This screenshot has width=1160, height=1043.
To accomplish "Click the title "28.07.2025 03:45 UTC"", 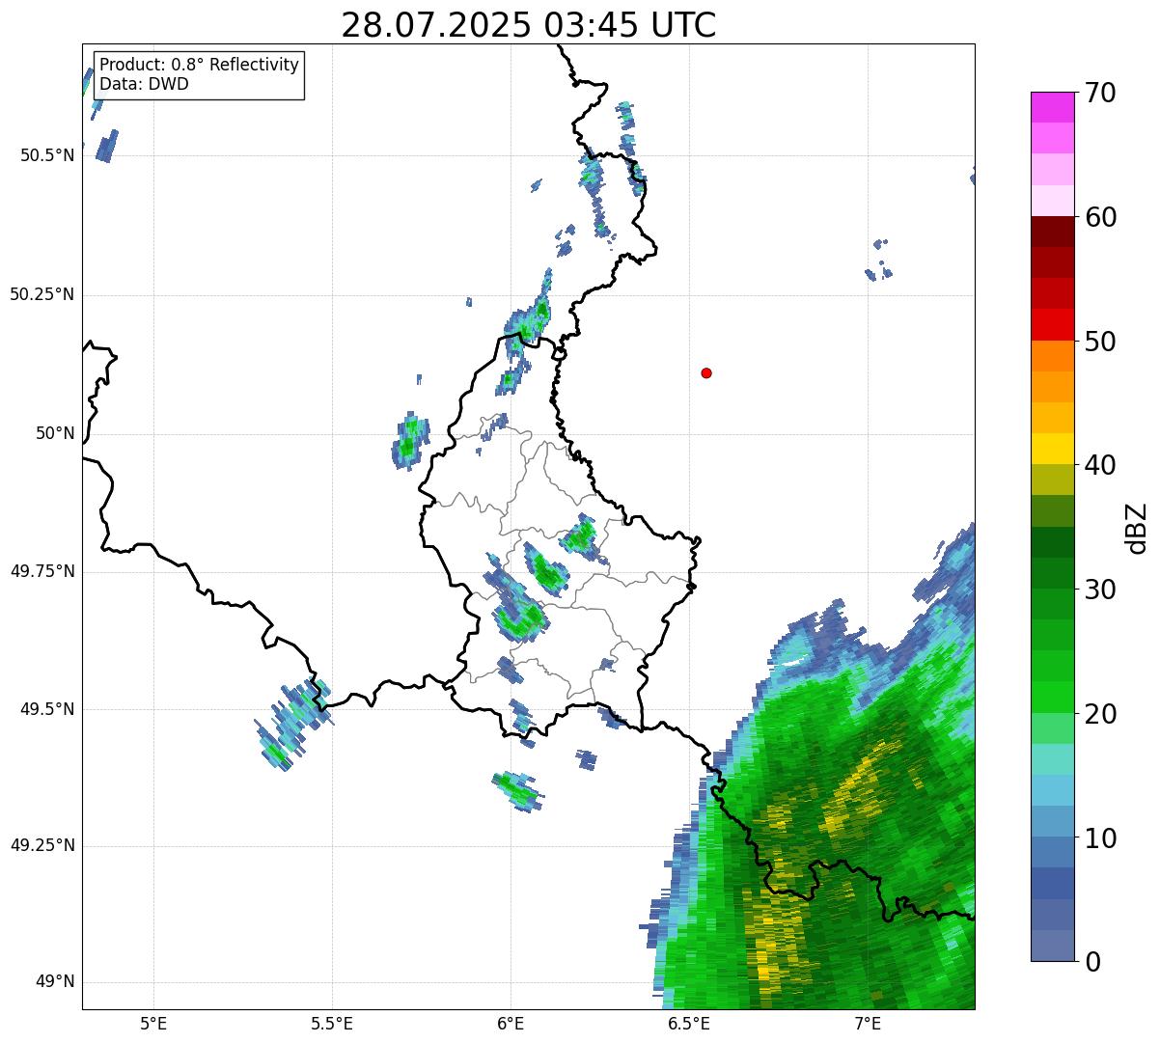I will point(529,25).
